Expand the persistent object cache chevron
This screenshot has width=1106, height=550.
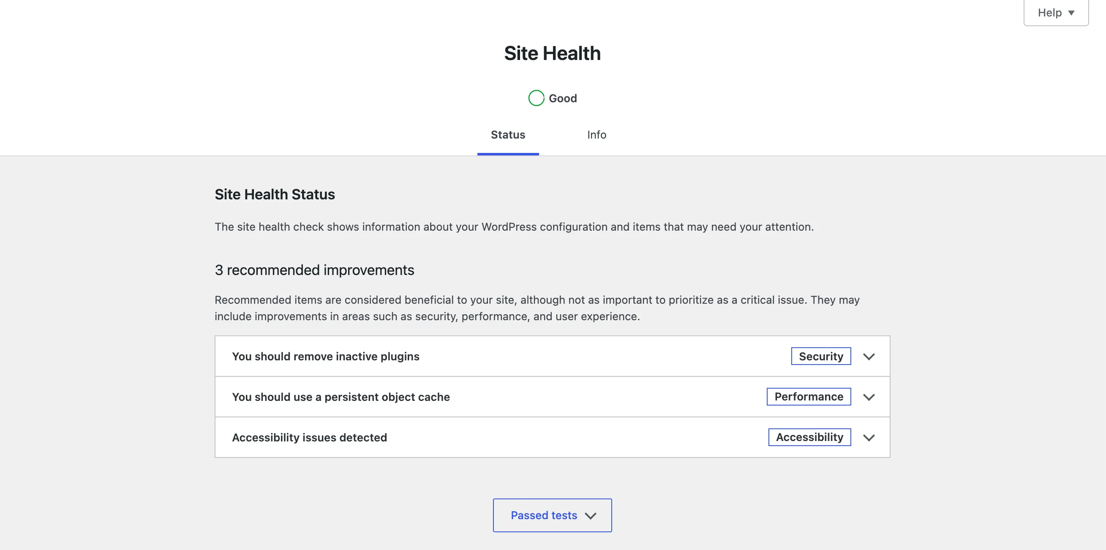(869, 397)
